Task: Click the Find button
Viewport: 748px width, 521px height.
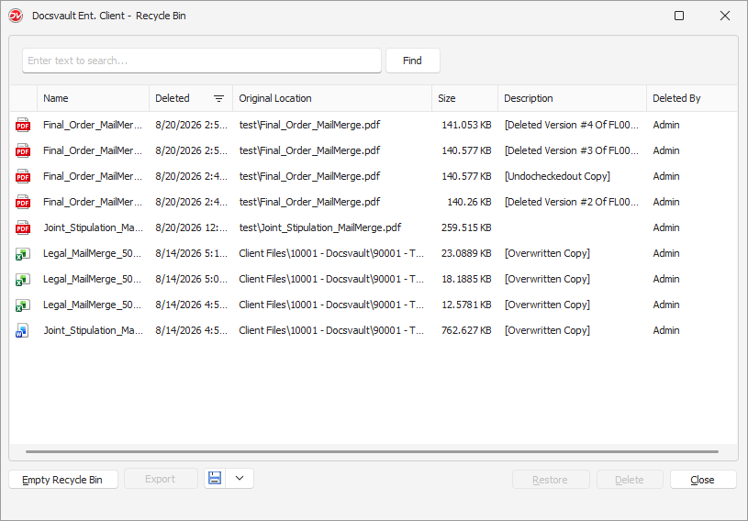Action: pyautogui.click(x=413, y=61)
